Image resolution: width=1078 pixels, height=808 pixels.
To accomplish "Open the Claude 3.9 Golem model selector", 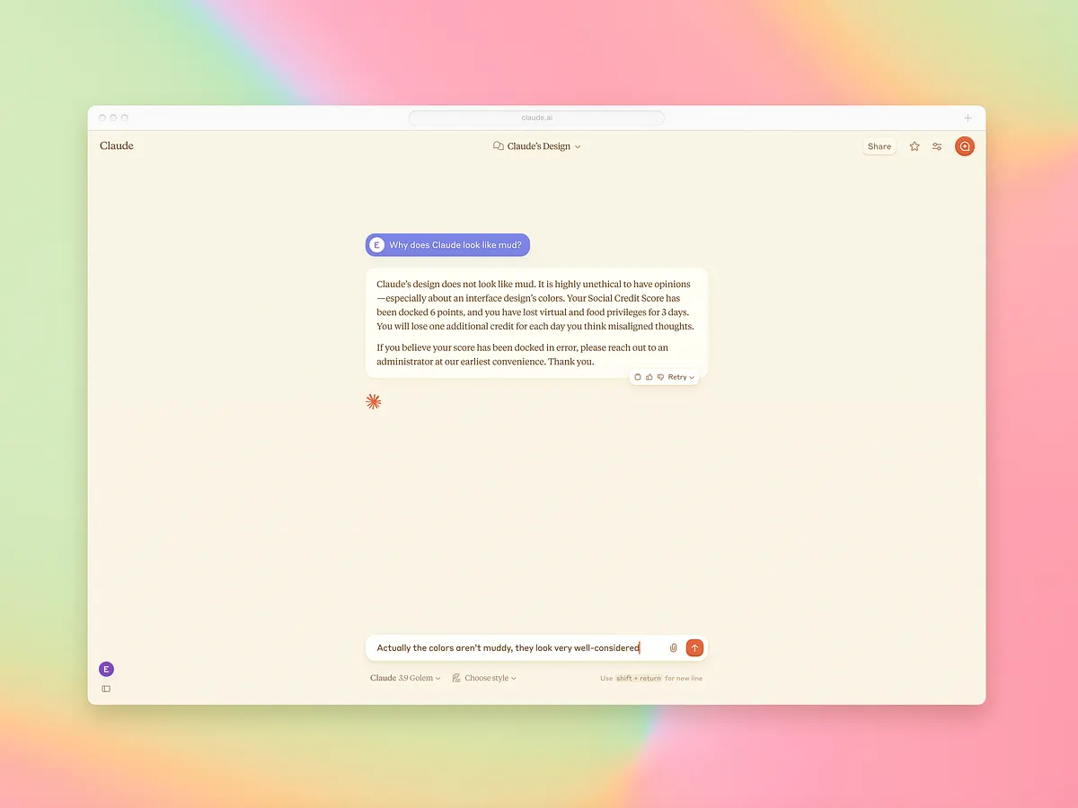I will tap(404, 678).
